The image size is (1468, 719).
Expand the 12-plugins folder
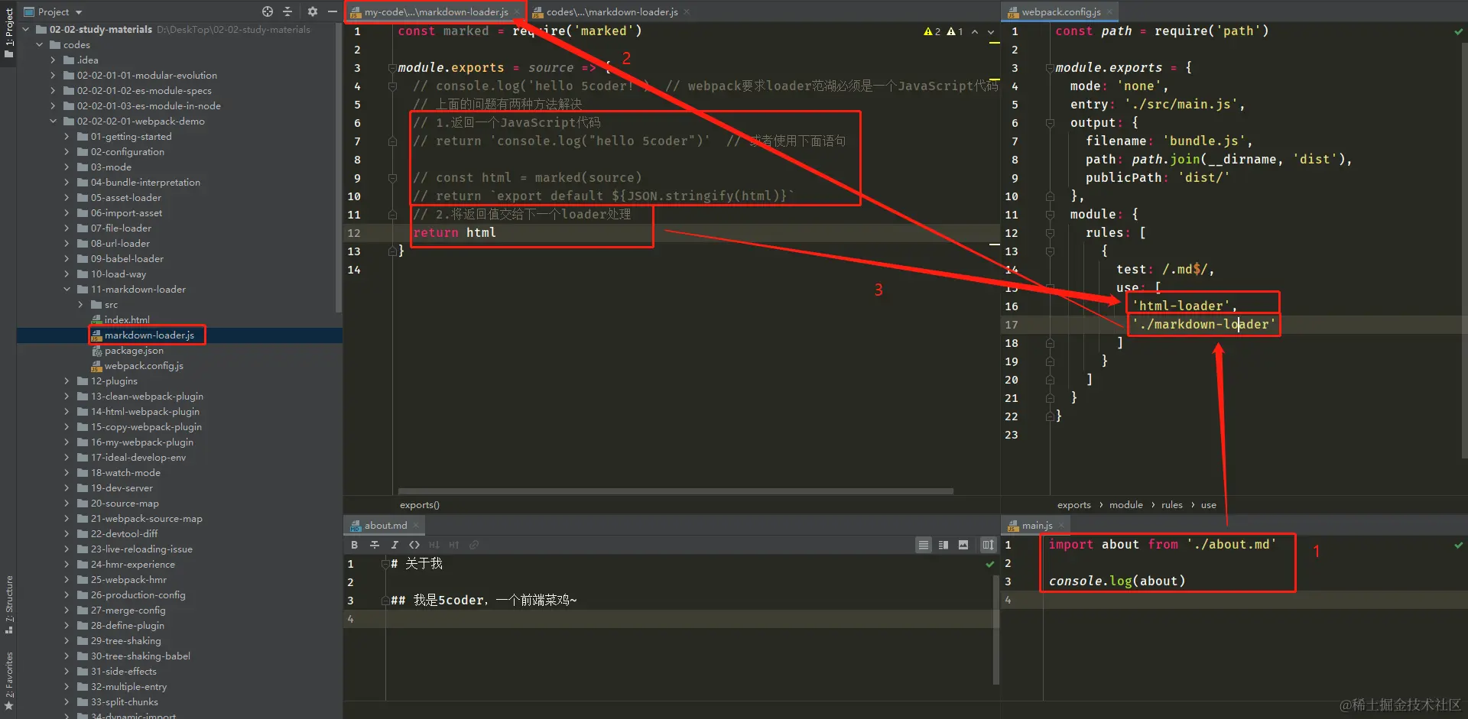pos(67,381)
